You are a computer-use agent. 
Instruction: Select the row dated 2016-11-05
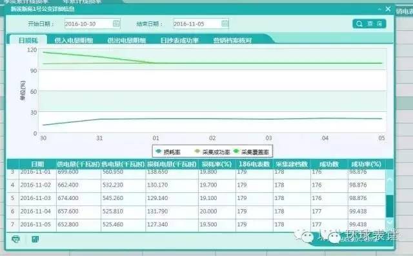(196, 224)
